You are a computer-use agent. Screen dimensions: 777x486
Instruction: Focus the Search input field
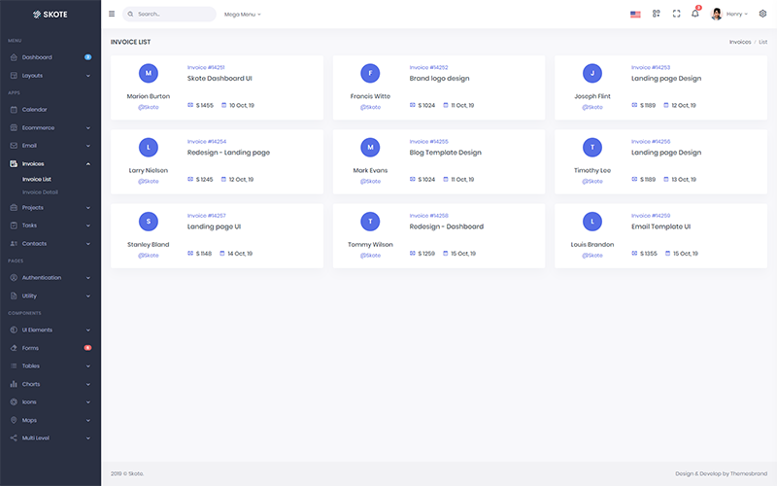169,14
